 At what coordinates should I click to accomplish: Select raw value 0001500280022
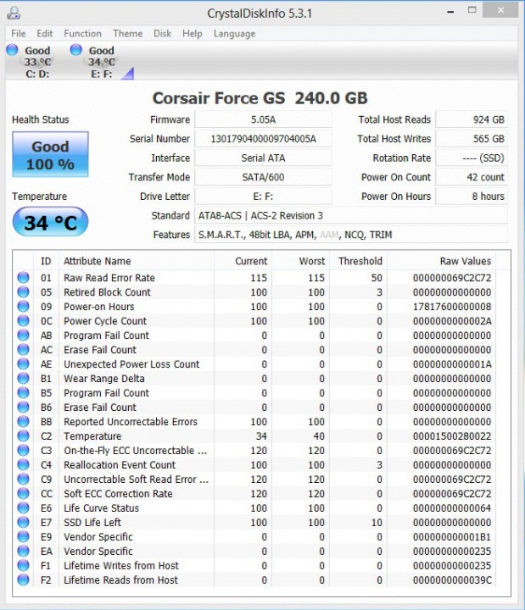(452, 436)
